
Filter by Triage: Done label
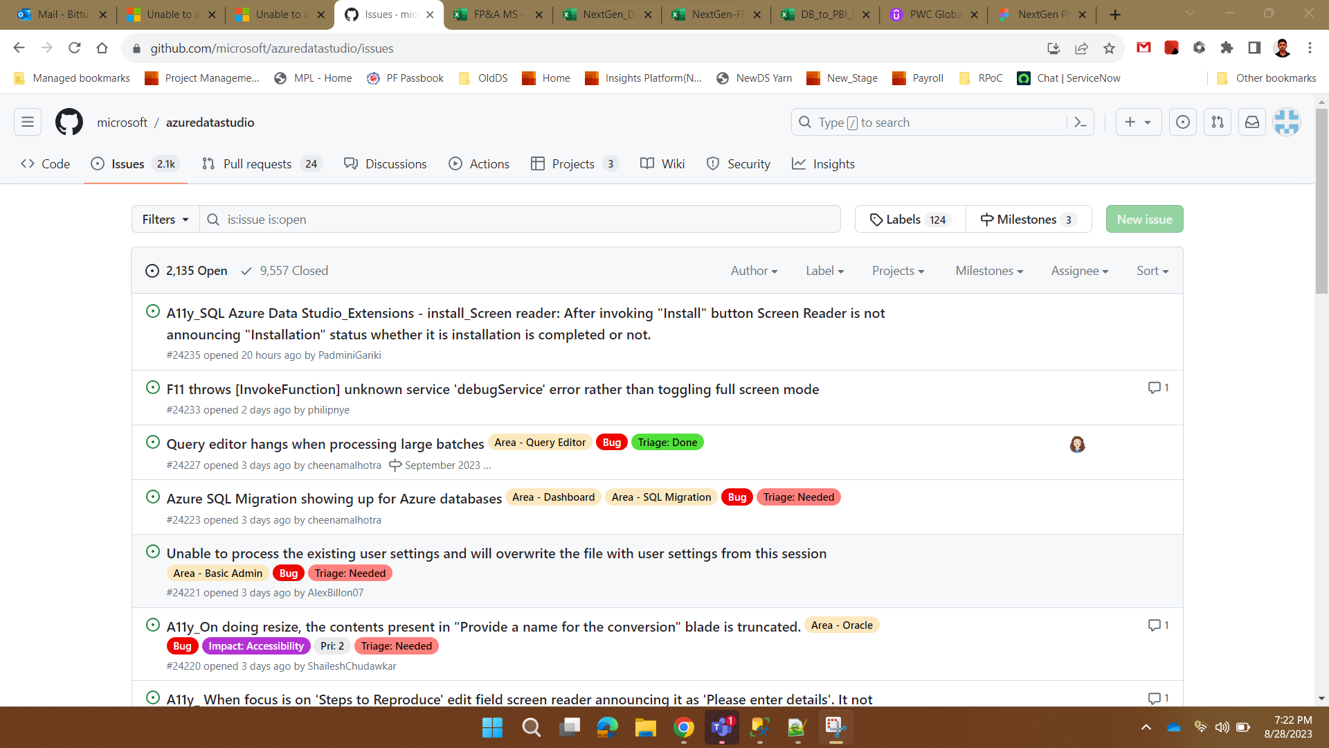click(x=667, y=443)
